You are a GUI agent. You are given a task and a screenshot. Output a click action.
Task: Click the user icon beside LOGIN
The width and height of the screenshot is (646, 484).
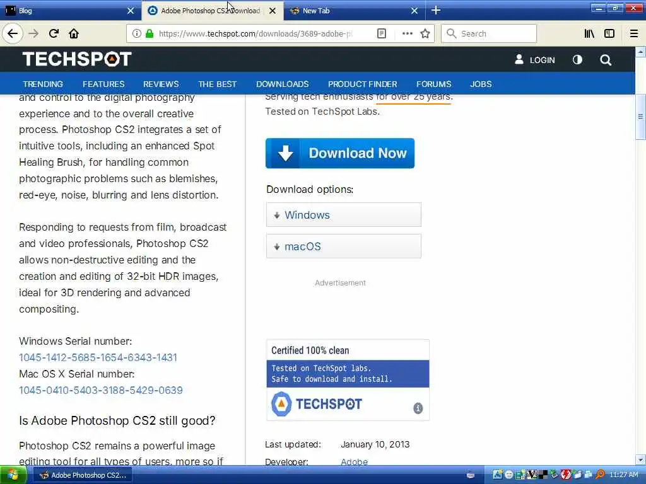click(x=519, y=60)
